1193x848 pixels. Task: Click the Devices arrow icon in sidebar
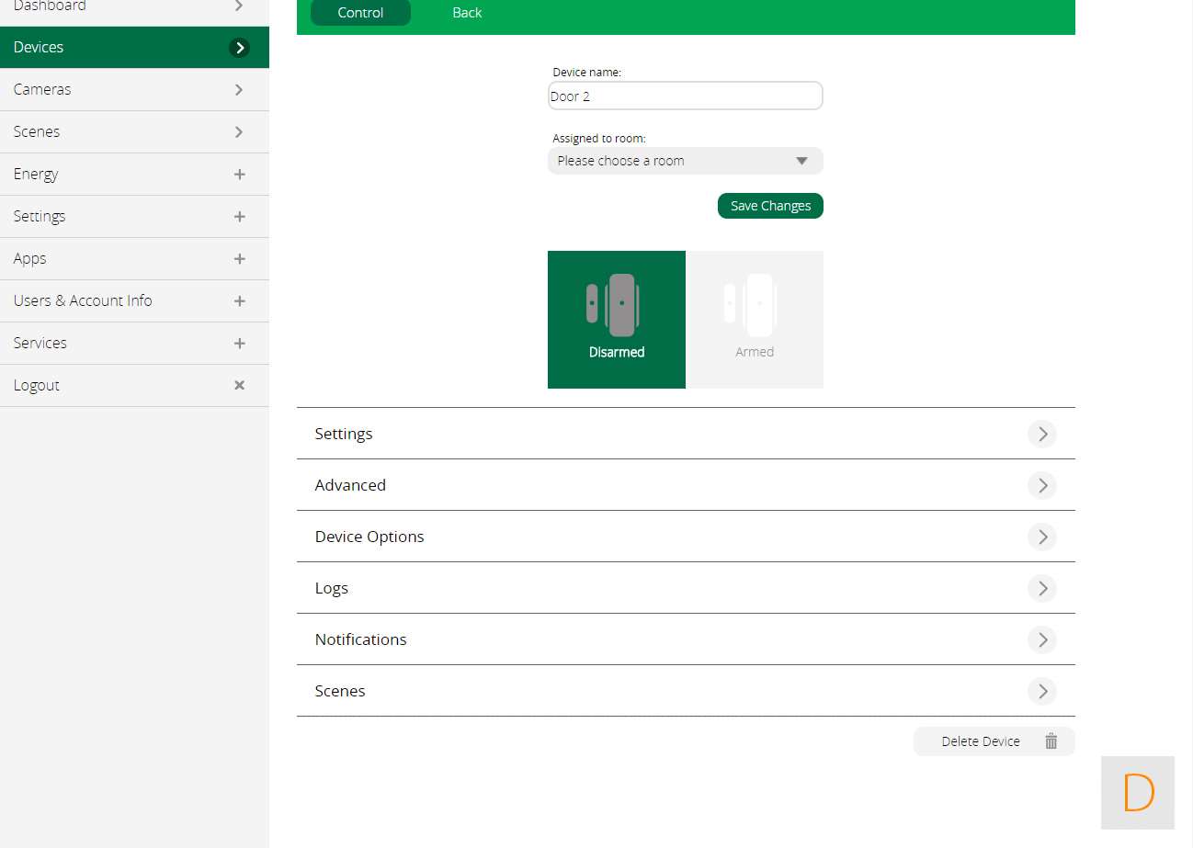coord(239,48)
